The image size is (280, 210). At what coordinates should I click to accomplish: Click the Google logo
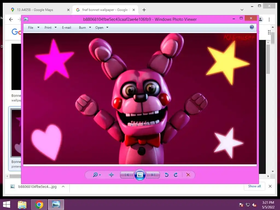point(16,32)
